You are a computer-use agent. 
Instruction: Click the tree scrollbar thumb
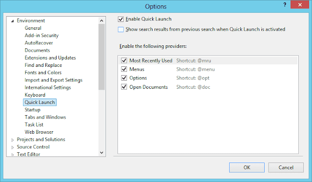(x=101, y=57)
